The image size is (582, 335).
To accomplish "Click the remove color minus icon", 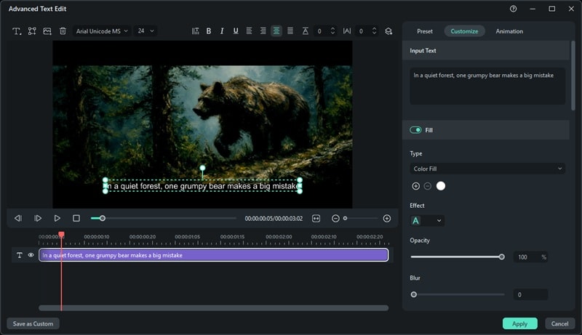I will [x=428, y=186].
